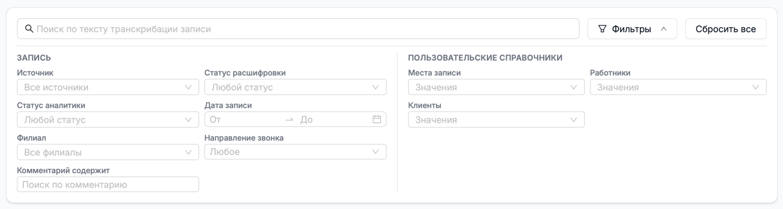This screenshot has width=783, height=209.
Task: Click the funnel icon on the Фильтры button
Action: click(x=602, y=29)
